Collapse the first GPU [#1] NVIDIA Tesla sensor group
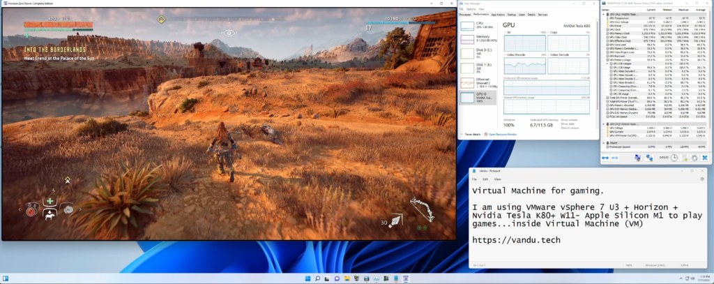Screen dimensions: 714x284 [x=603, y=15]
